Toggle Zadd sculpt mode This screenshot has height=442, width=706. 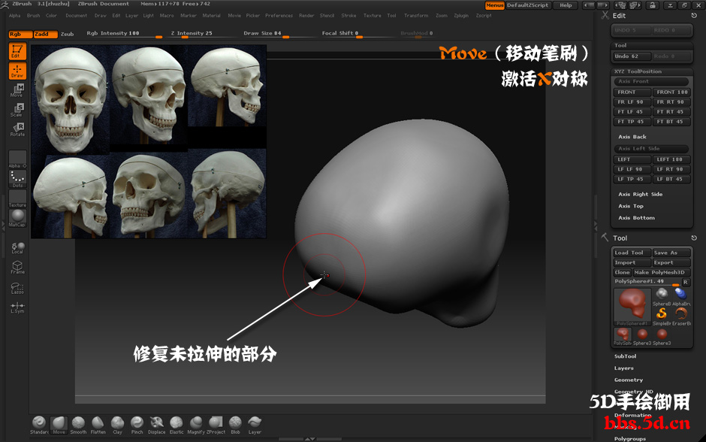(x=46, y=35)
